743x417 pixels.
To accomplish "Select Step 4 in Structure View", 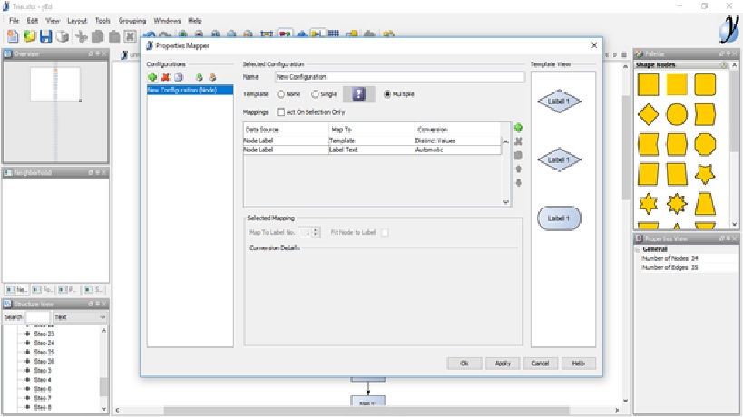I will (x=42, y=380).
